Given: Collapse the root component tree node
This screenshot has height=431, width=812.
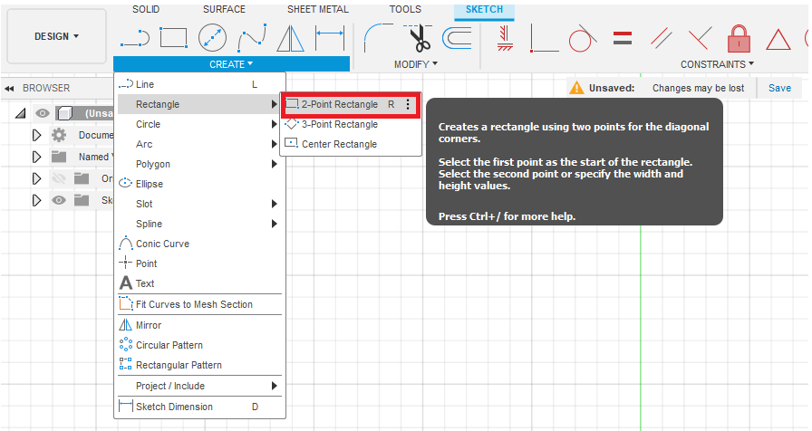Looking at the screenshot, I should [20, 113].
